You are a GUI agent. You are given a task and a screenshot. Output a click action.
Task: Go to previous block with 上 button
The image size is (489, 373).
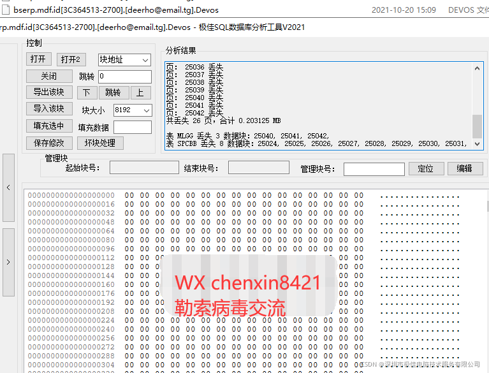pyautogui.click(x=140, y=93)
